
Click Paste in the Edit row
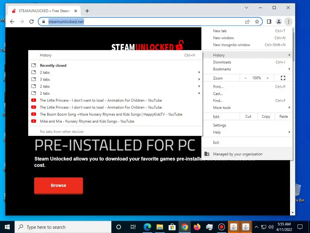(283, 116)
